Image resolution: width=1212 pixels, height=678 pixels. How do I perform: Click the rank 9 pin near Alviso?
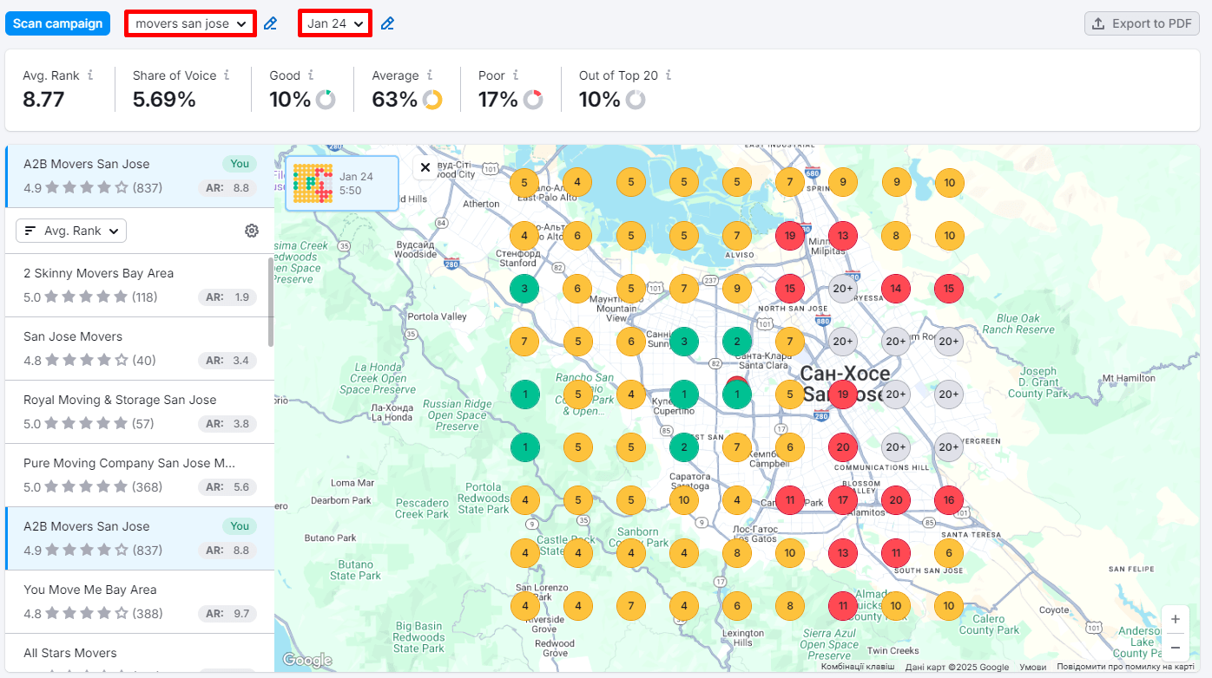737,289
